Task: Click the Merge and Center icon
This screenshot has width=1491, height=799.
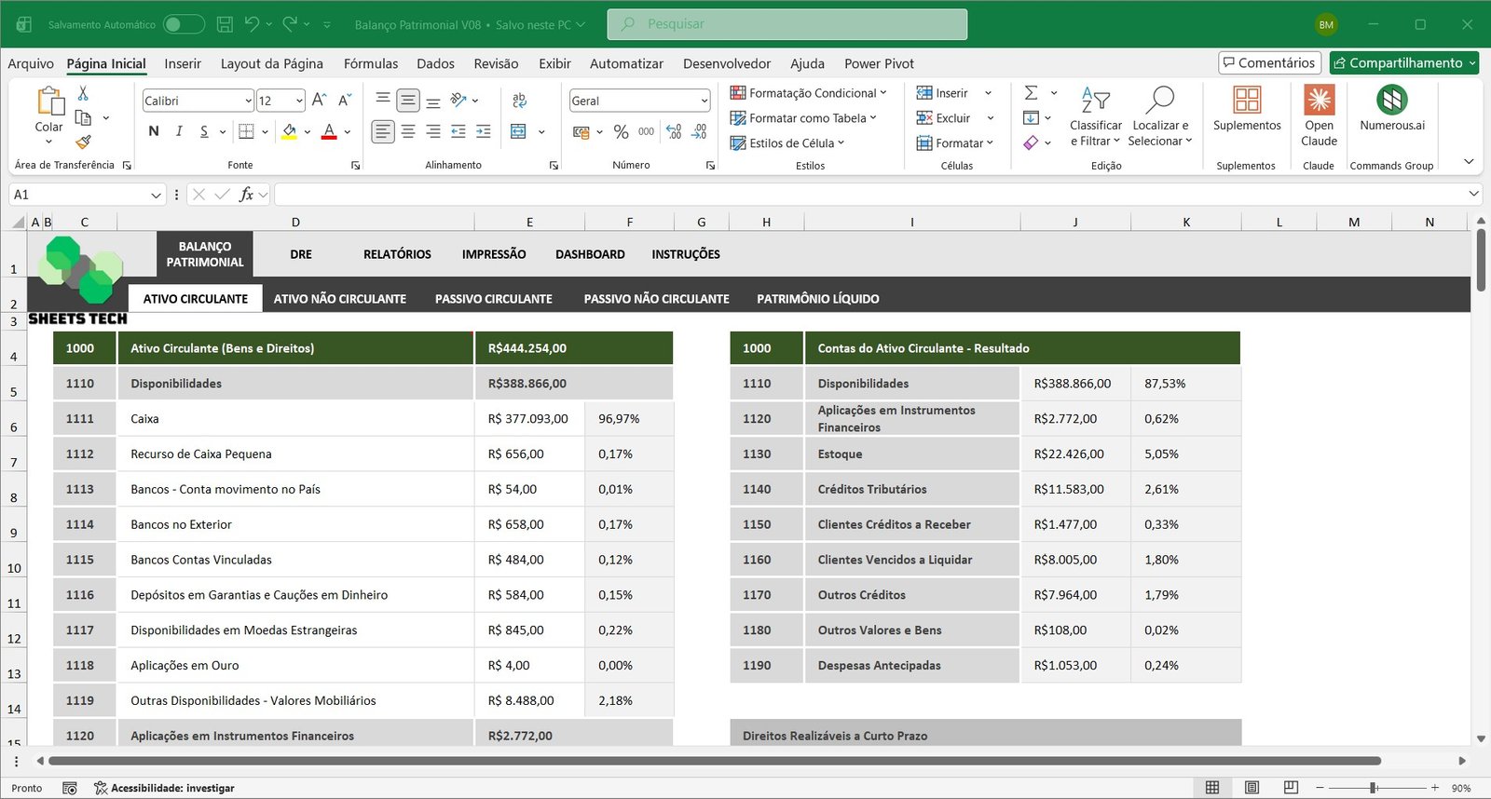Action: [519, 132]
